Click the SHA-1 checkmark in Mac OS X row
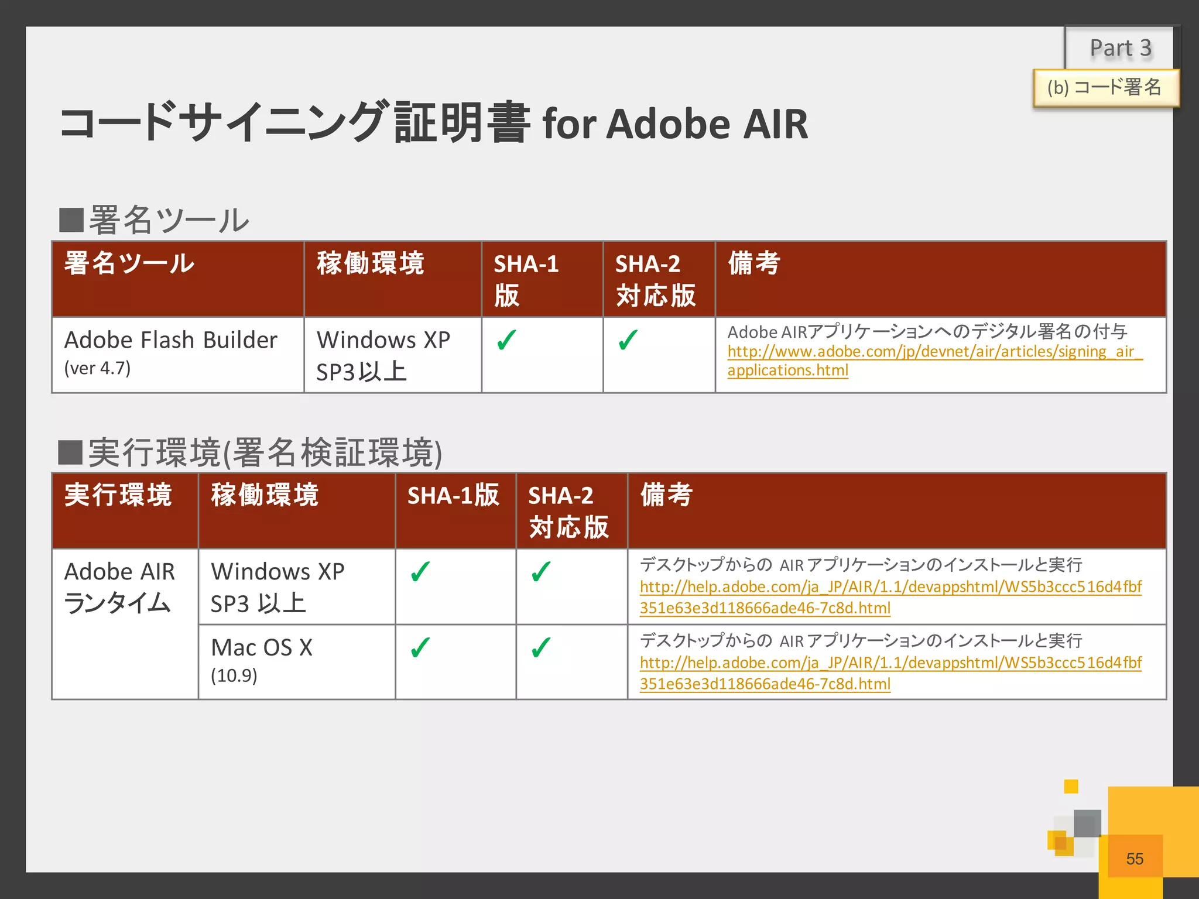Screen dimensions: 1199x899 [420, 647]
